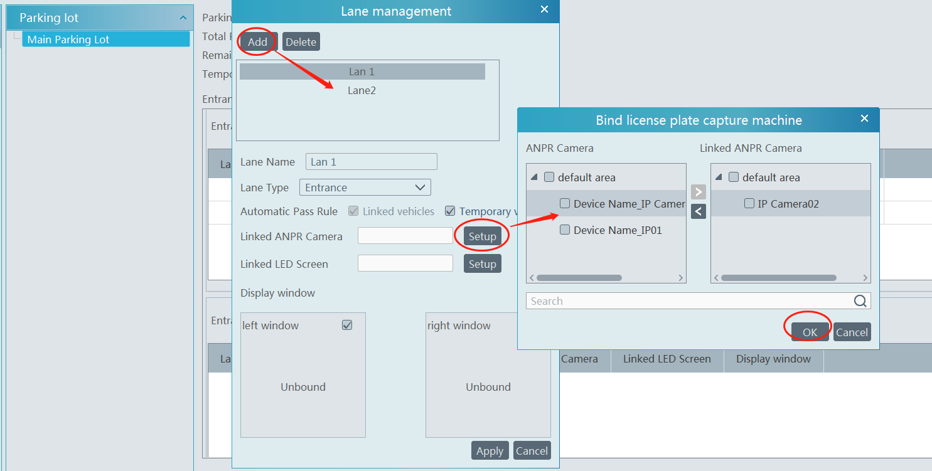Click the search magnifier icon
This screenshot has width=932, height=471.
tap(860, 301)
